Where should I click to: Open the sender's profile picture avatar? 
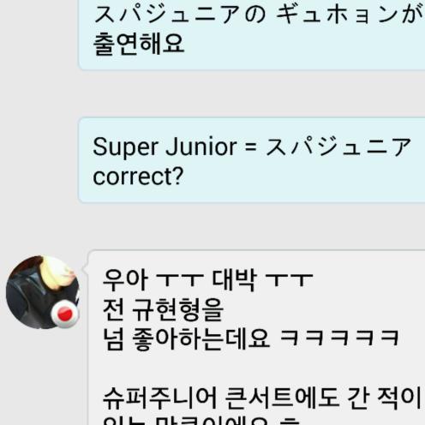pyautogui.click(x=42, y=292)
